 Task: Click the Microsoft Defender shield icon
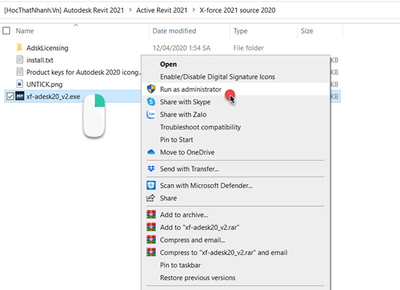pyautogui.click(x=151, y=185)
